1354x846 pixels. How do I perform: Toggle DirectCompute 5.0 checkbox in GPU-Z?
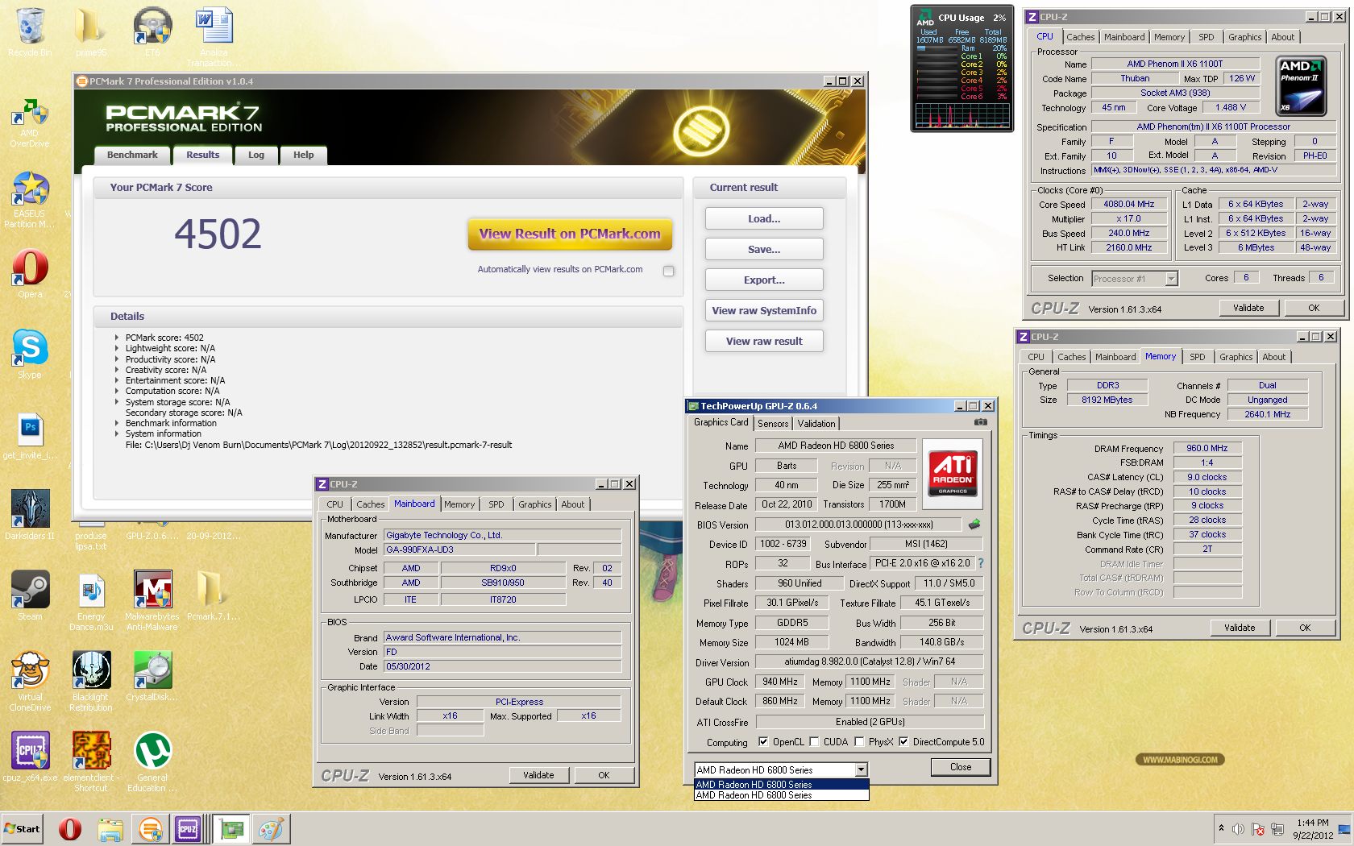click(903, 742)
